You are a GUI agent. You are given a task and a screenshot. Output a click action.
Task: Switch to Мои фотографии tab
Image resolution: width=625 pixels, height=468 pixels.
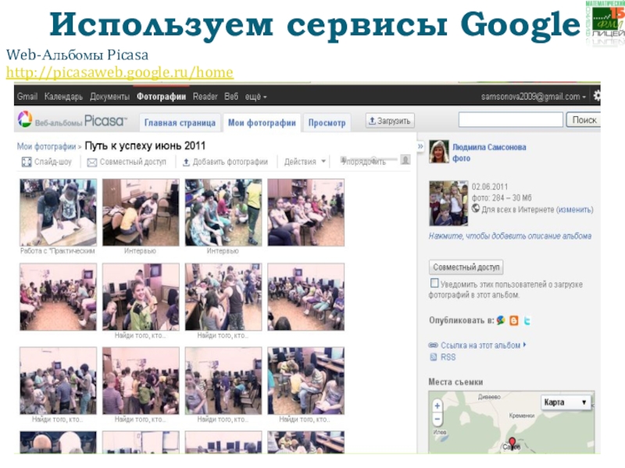[262, 122]
